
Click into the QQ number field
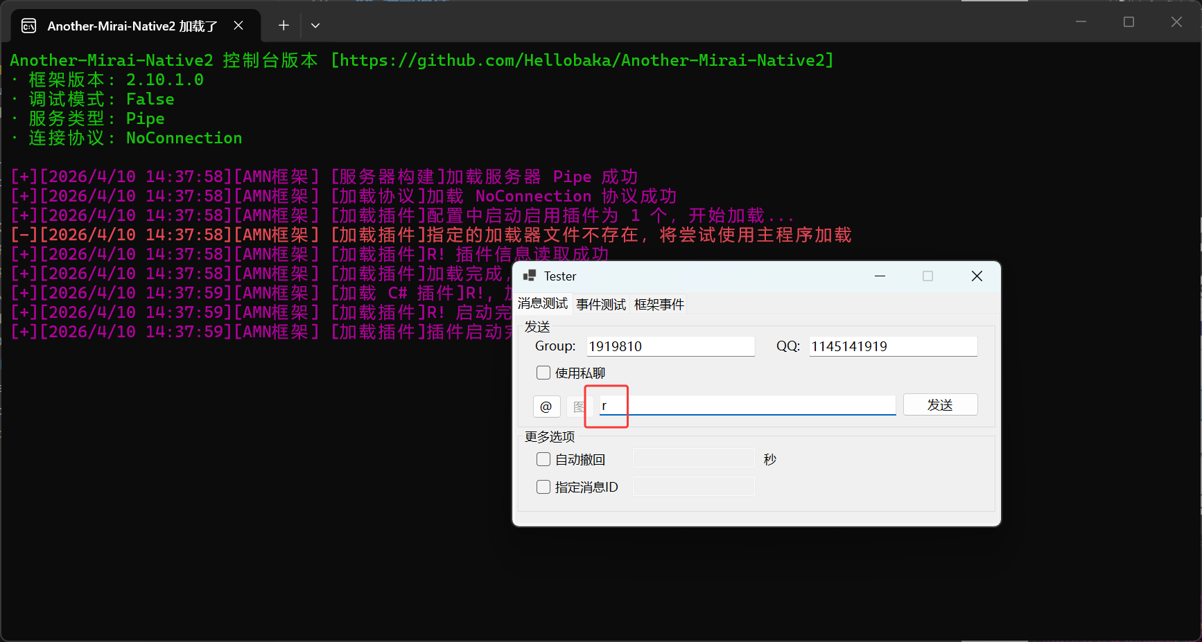click(x=892, y=346)
